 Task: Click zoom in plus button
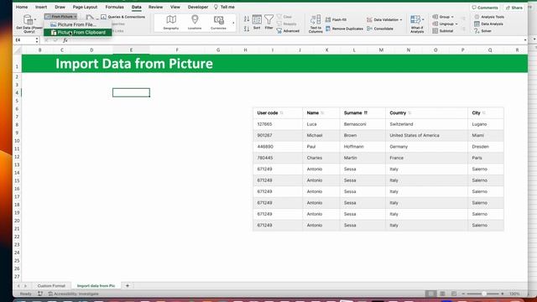coord(503,294)
